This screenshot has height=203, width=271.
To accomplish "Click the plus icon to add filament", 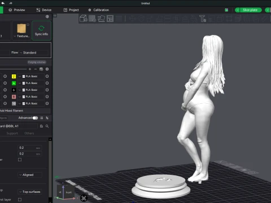I will click(30, 69).
